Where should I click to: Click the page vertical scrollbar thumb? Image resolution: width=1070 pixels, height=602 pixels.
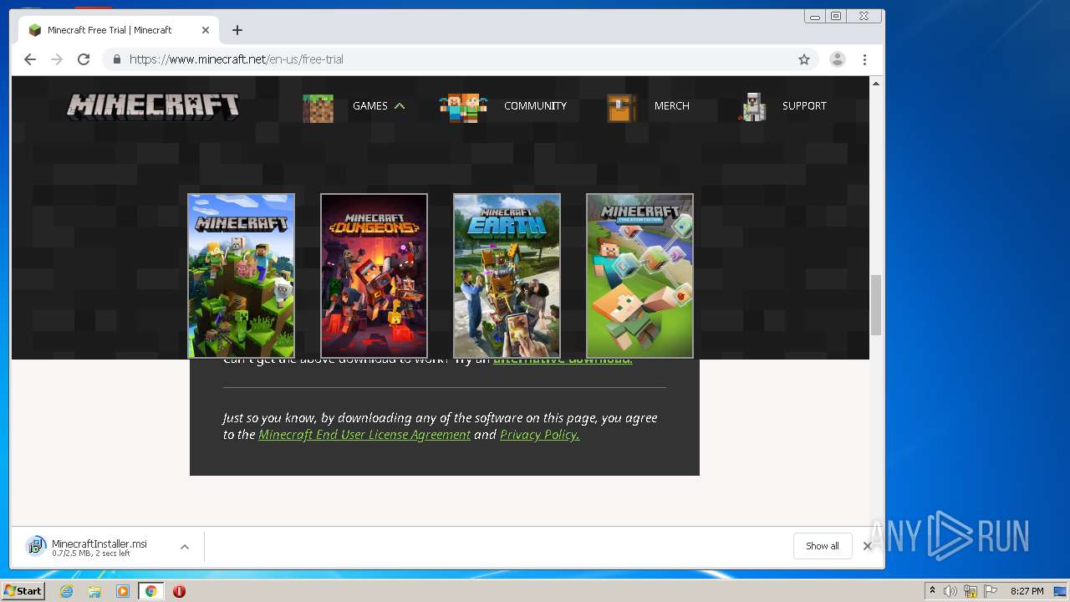pos(876,305)
